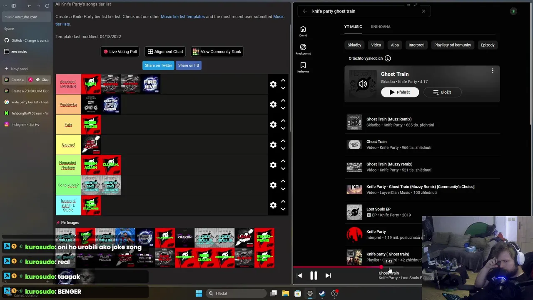The width and height of the screenshot is (533, 300).
Task: Open settings gear for Absolutní BANGER row
Action: [x=273, y=84]
